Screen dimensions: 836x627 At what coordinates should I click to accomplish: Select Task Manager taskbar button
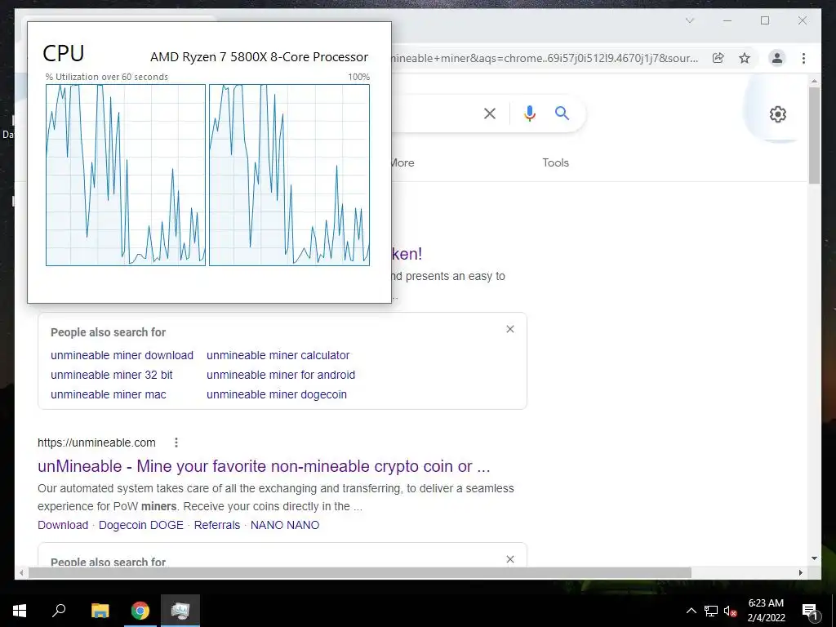pyautogui.click(x=180, y=611)
